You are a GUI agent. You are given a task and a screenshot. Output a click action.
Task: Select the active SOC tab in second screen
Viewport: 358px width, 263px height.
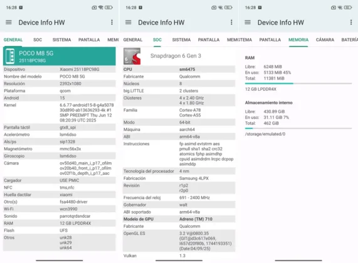click(x=157, y=39)
